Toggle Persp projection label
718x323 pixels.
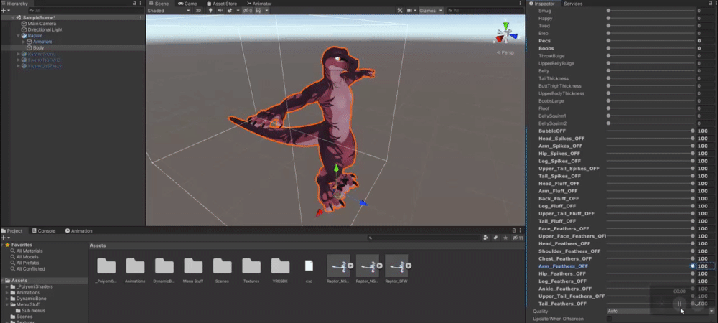(505, 52)
